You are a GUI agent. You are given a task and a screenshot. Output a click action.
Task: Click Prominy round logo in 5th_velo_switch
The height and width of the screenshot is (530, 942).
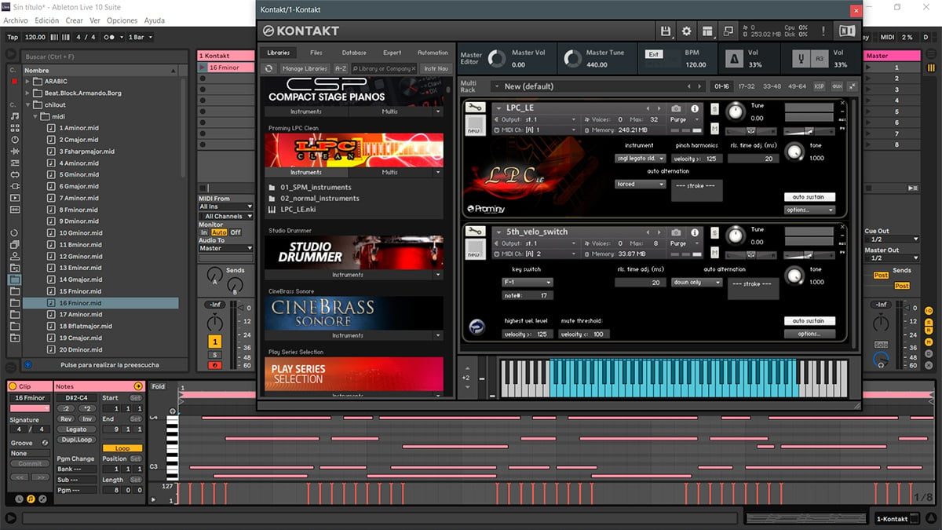click(477, 327)
